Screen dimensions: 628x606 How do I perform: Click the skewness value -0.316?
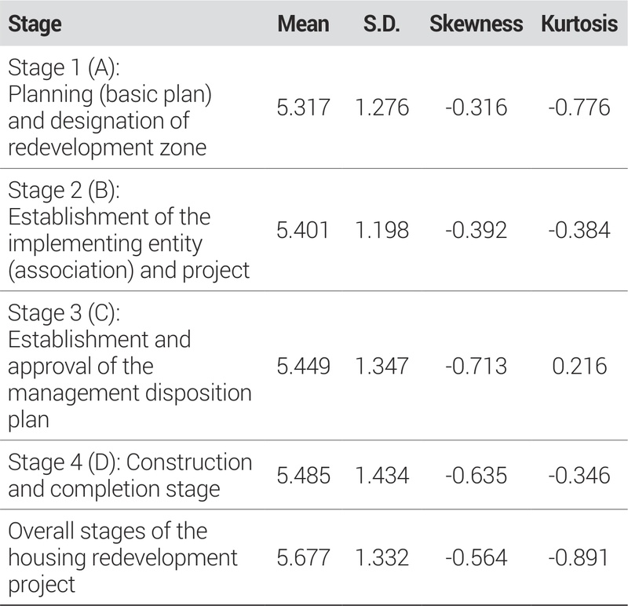tap(476, 107)
